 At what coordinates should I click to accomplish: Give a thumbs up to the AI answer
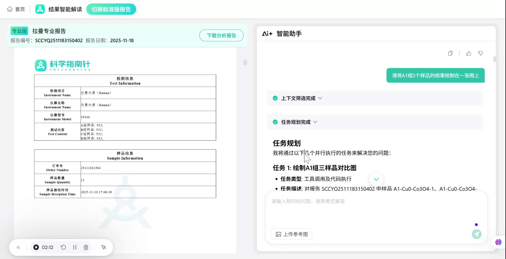click(469, 53)
